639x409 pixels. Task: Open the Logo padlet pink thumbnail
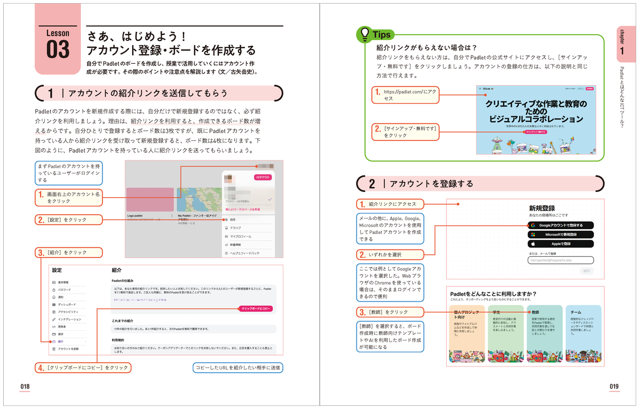150,199
